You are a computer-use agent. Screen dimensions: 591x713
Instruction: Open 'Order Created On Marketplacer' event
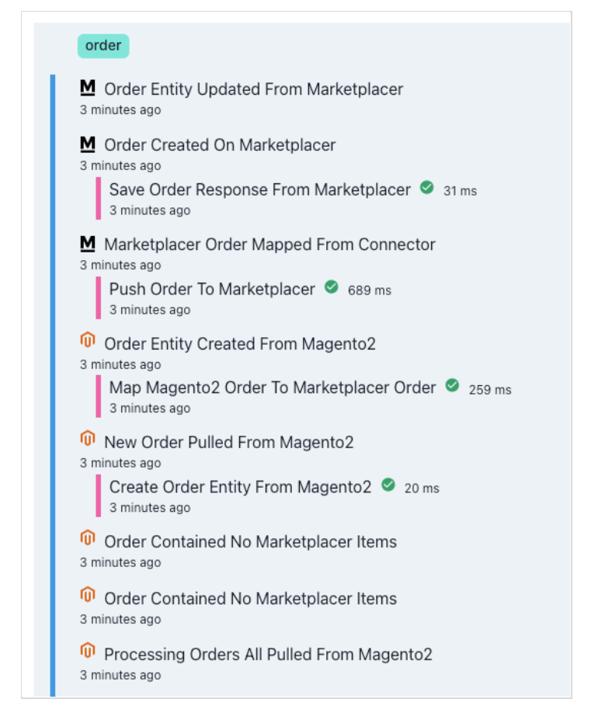(x=220, y=145)
